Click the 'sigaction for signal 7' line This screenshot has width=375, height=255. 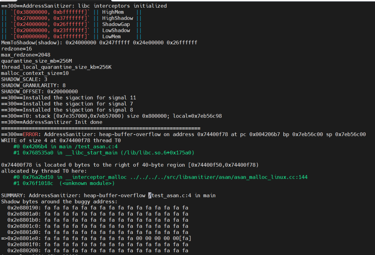pos(67,104)
